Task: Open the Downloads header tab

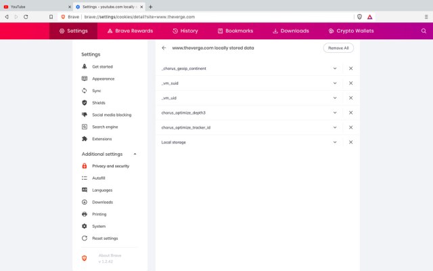Action: 291,31
